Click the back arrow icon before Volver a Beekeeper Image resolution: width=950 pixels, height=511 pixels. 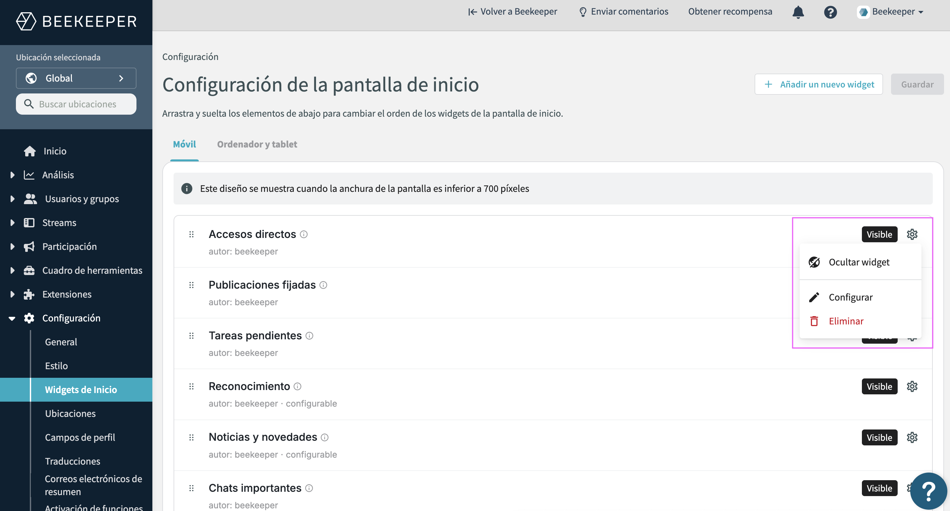coord(472,12)
